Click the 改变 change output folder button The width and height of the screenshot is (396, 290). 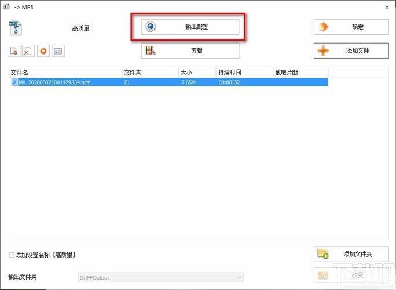pyautogui.click(x=351, y=275)
